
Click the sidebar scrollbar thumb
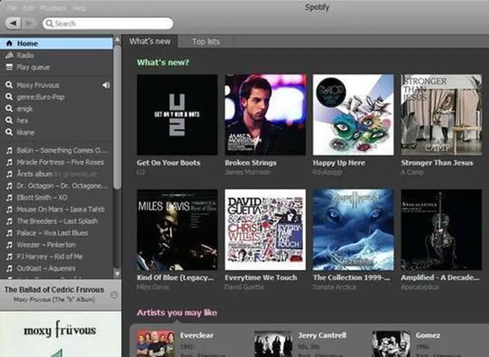pyautogui.click(x=117, y=117)
